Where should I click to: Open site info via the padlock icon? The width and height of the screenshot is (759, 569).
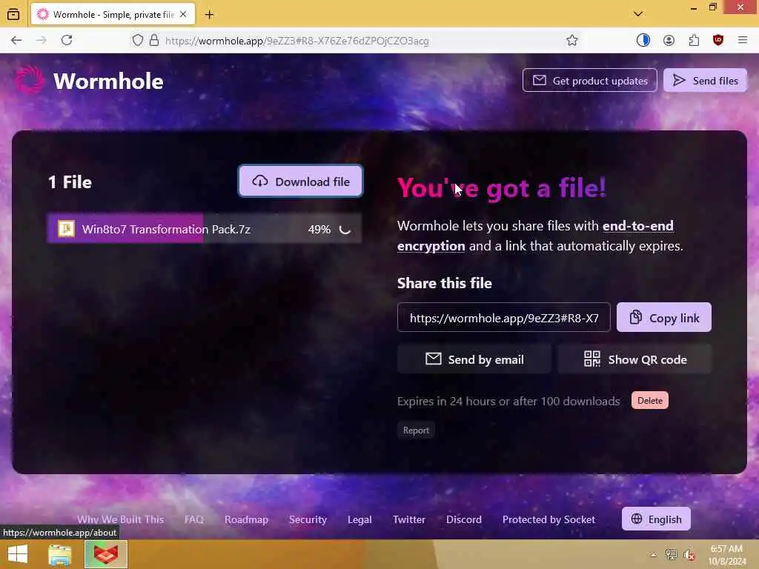(154, 40)
